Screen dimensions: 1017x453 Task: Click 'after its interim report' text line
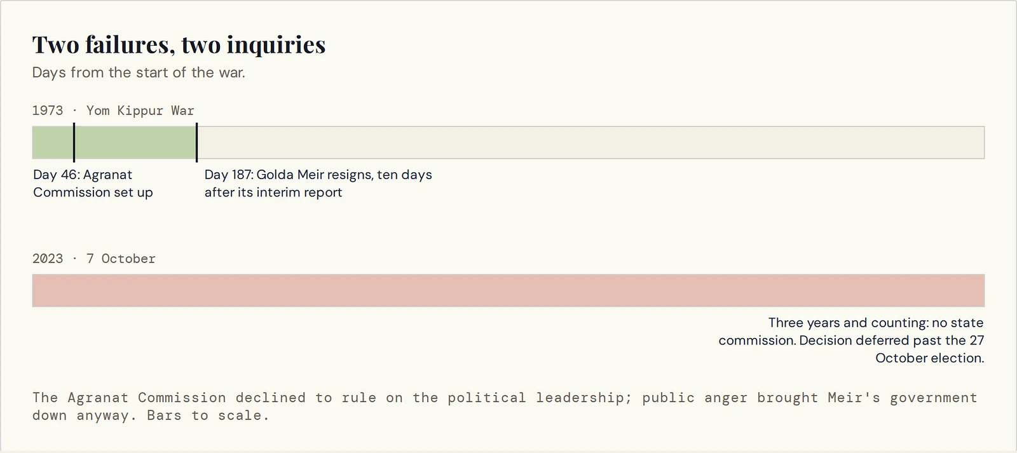coord(273,193)
